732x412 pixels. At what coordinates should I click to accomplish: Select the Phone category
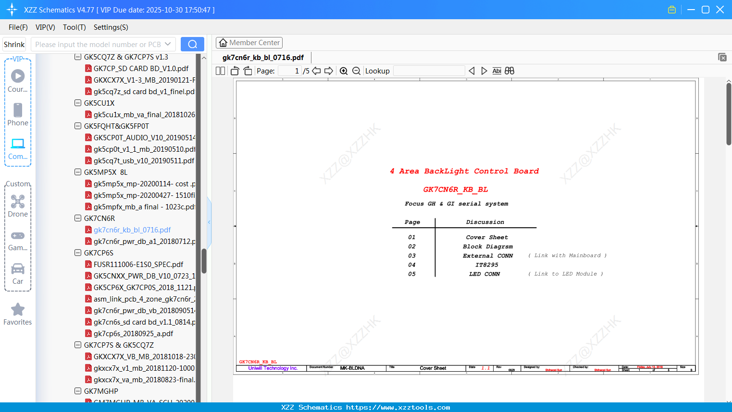pyautogui.click(x=18, y=114)
